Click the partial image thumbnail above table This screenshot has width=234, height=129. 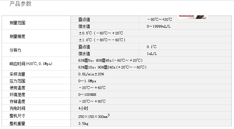click(x=193, y=17)
